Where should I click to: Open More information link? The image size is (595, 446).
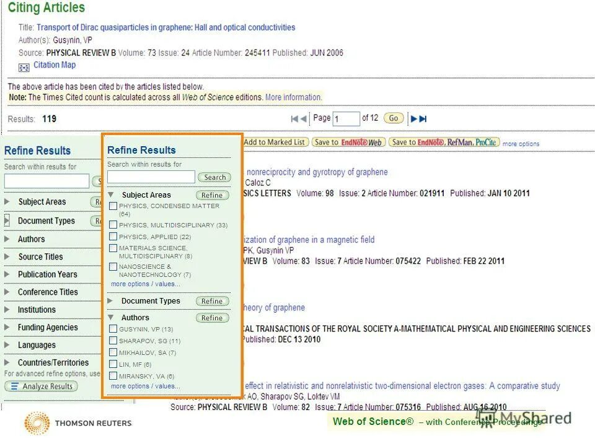pyautogui.click(x=293, y=97)
